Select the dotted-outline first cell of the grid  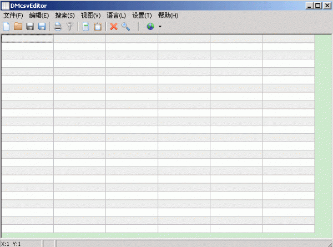click(x=27, y=38)
